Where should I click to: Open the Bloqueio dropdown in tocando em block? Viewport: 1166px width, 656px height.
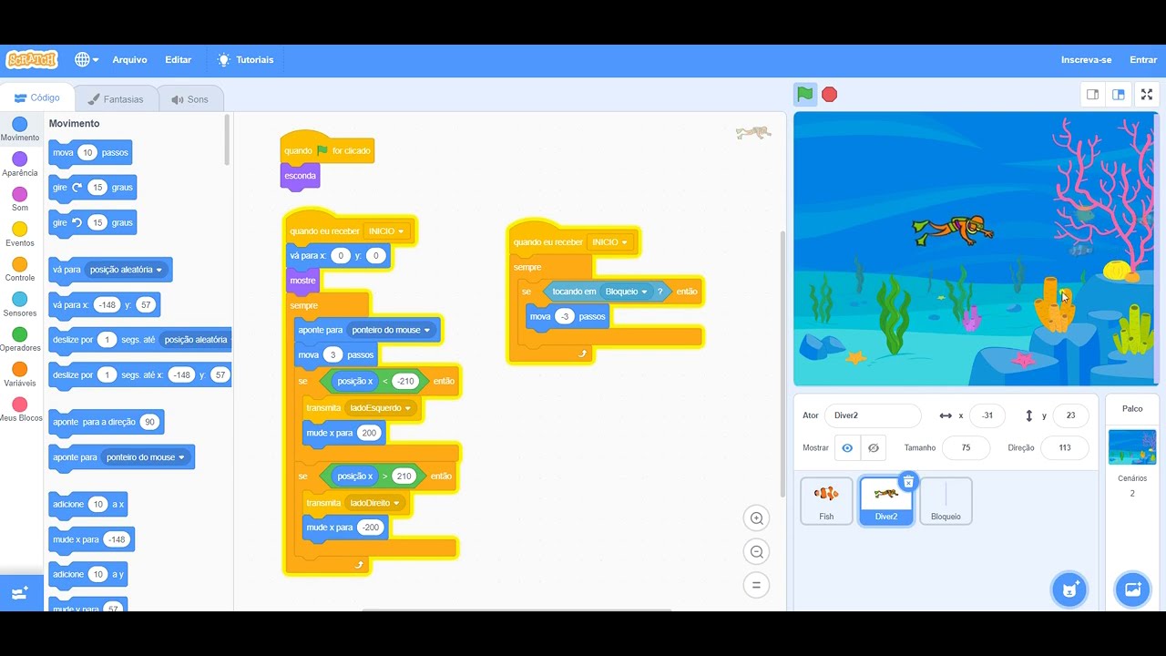pos(627,292)
